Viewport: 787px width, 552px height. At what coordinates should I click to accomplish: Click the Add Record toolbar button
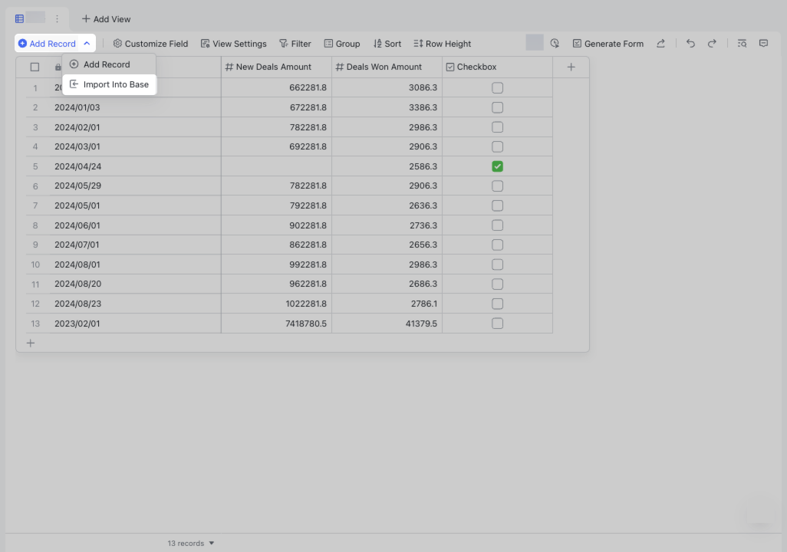point(48,44)
